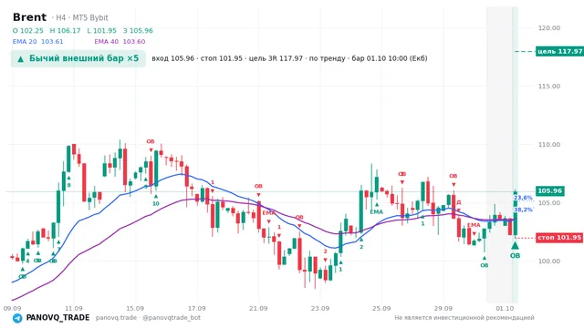
Task: Click the Бычий внешний бар ×5 badge
Action: click(78, 58)
